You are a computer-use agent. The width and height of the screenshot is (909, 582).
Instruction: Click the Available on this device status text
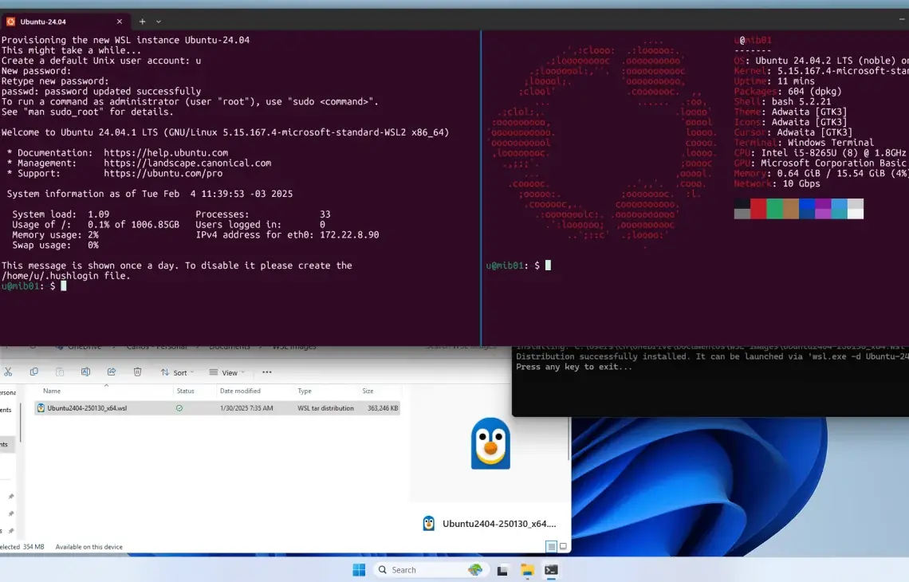pyautogui.click(x=89, y=547)
